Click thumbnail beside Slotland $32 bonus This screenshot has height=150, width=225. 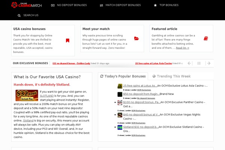(x=120, y=127)
